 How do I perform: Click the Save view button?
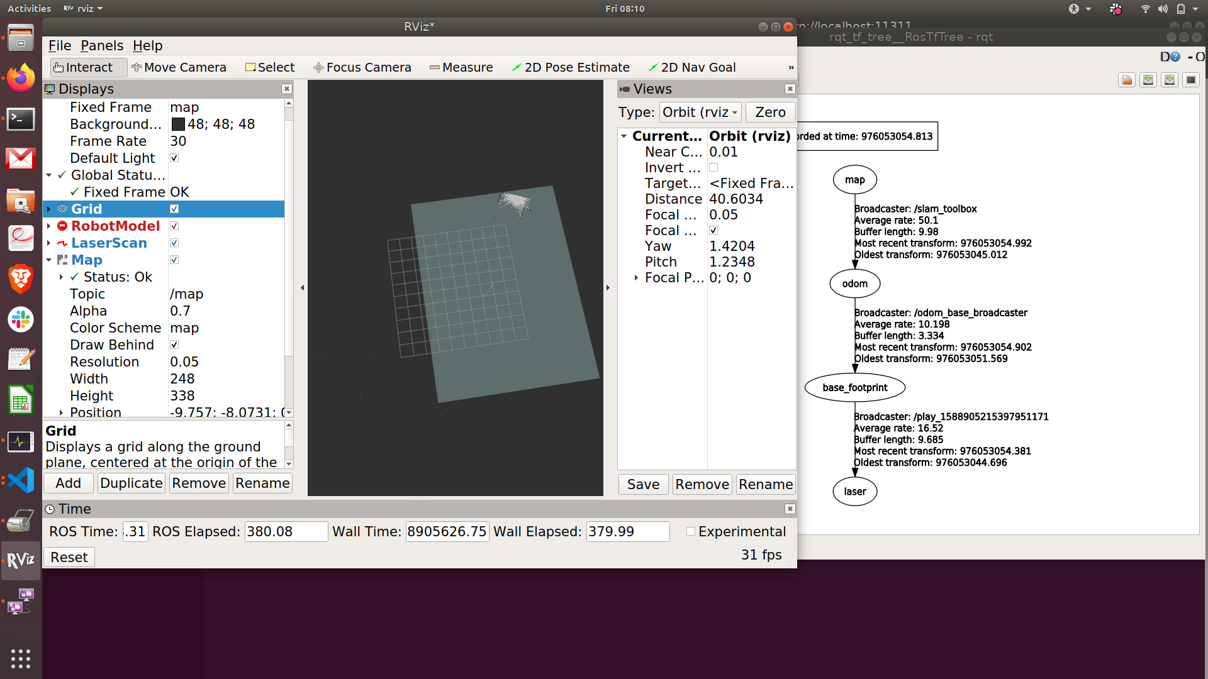click(x=644, y=483)
